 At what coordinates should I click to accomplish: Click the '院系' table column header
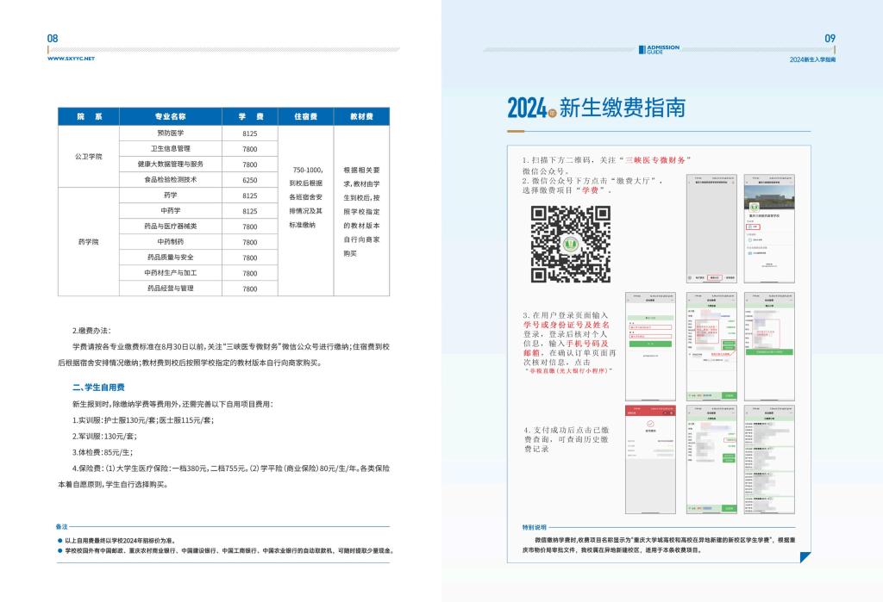click(x=89, y=116)
